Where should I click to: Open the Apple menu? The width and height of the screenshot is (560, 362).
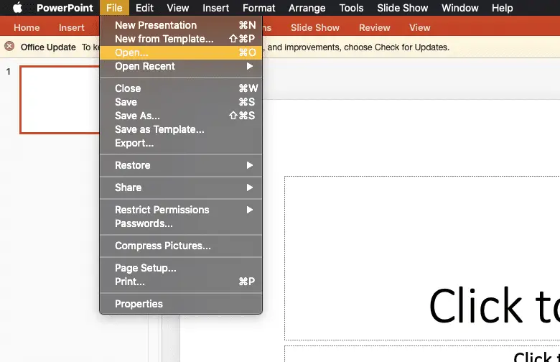click(17, 7)
